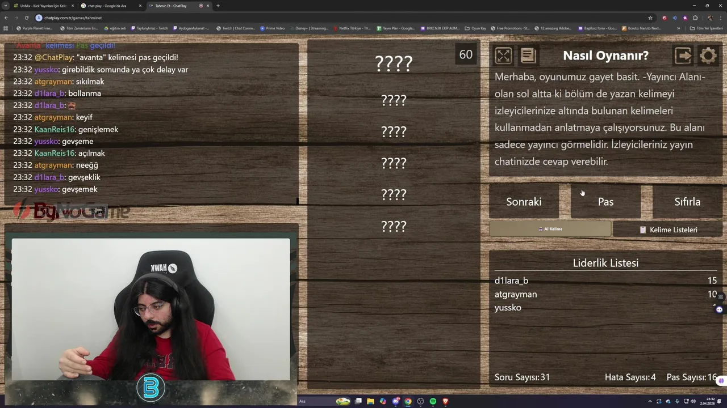Open Chrome from the taskbar
Screen dimensions: 727x408
[408, 401]
